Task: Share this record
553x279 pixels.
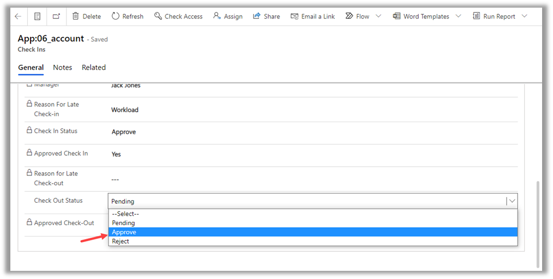Action: pyautogui.click(x=266, y=16)
